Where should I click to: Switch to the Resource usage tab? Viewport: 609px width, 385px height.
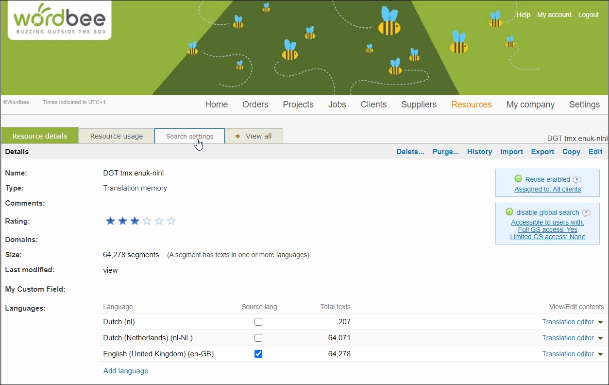click(117, 136)
